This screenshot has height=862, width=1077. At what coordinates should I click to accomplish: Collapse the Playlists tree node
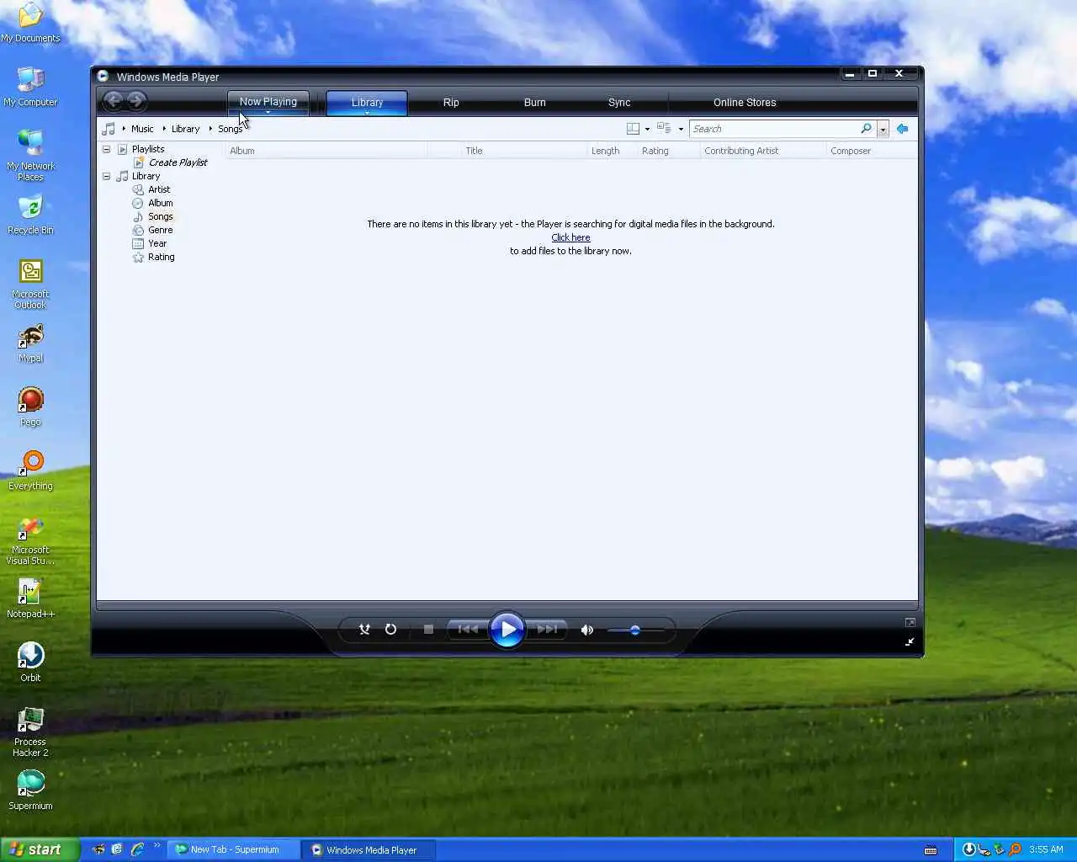[107, 149]
